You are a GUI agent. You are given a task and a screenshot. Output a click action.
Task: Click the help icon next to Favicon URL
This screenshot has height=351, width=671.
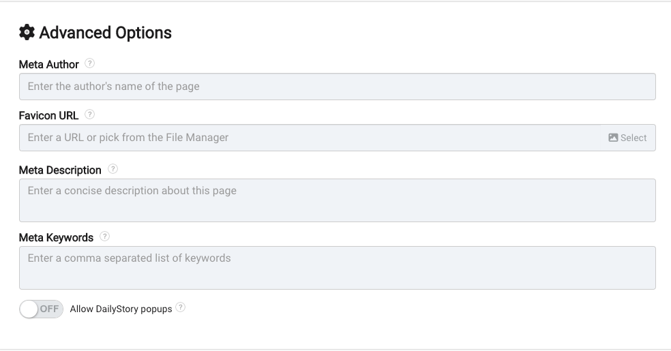pos(89,115)
